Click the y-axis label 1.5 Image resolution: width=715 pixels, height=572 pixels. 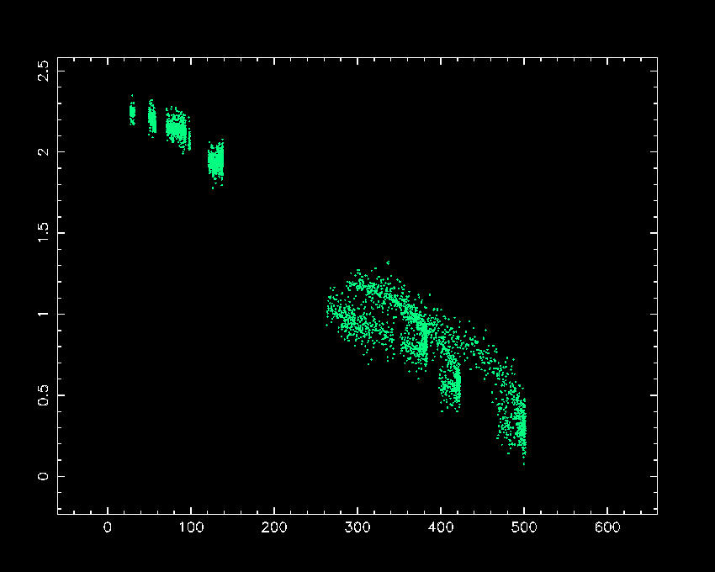point(43,233)
